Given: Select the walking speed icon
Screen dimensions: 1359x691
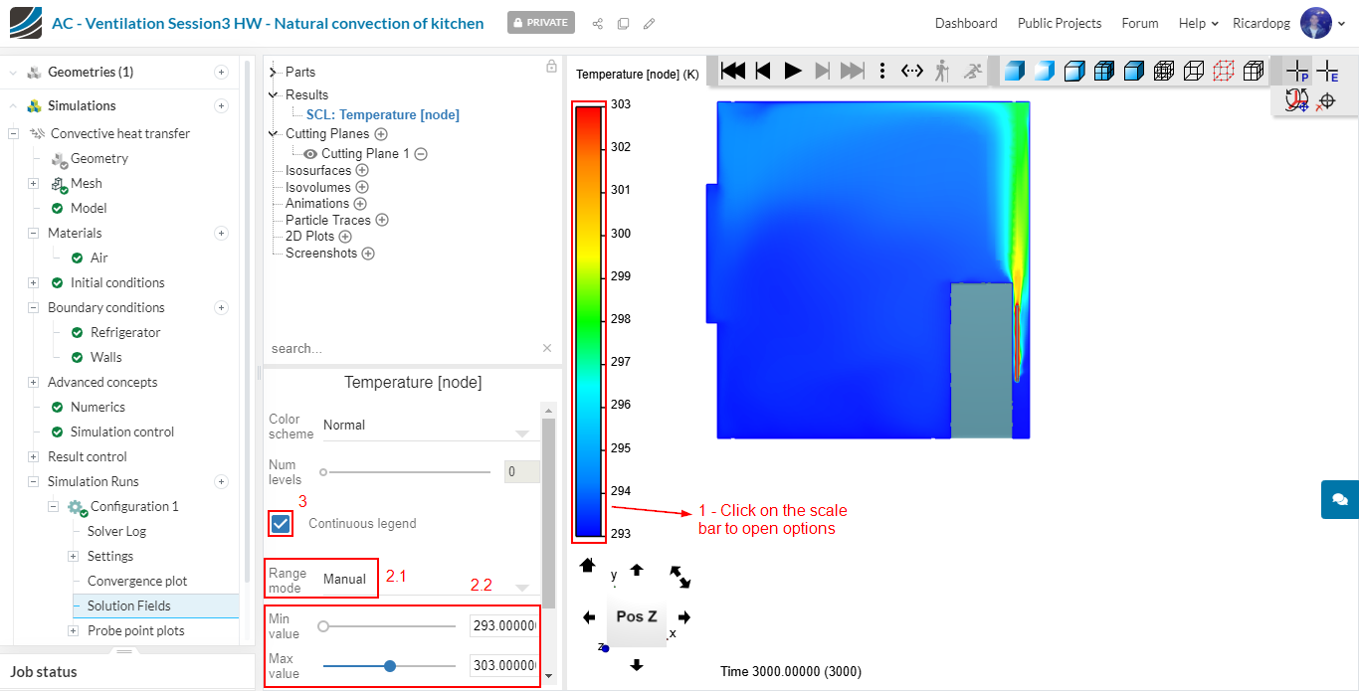Looking at the screenshot, I should [942, 71].
